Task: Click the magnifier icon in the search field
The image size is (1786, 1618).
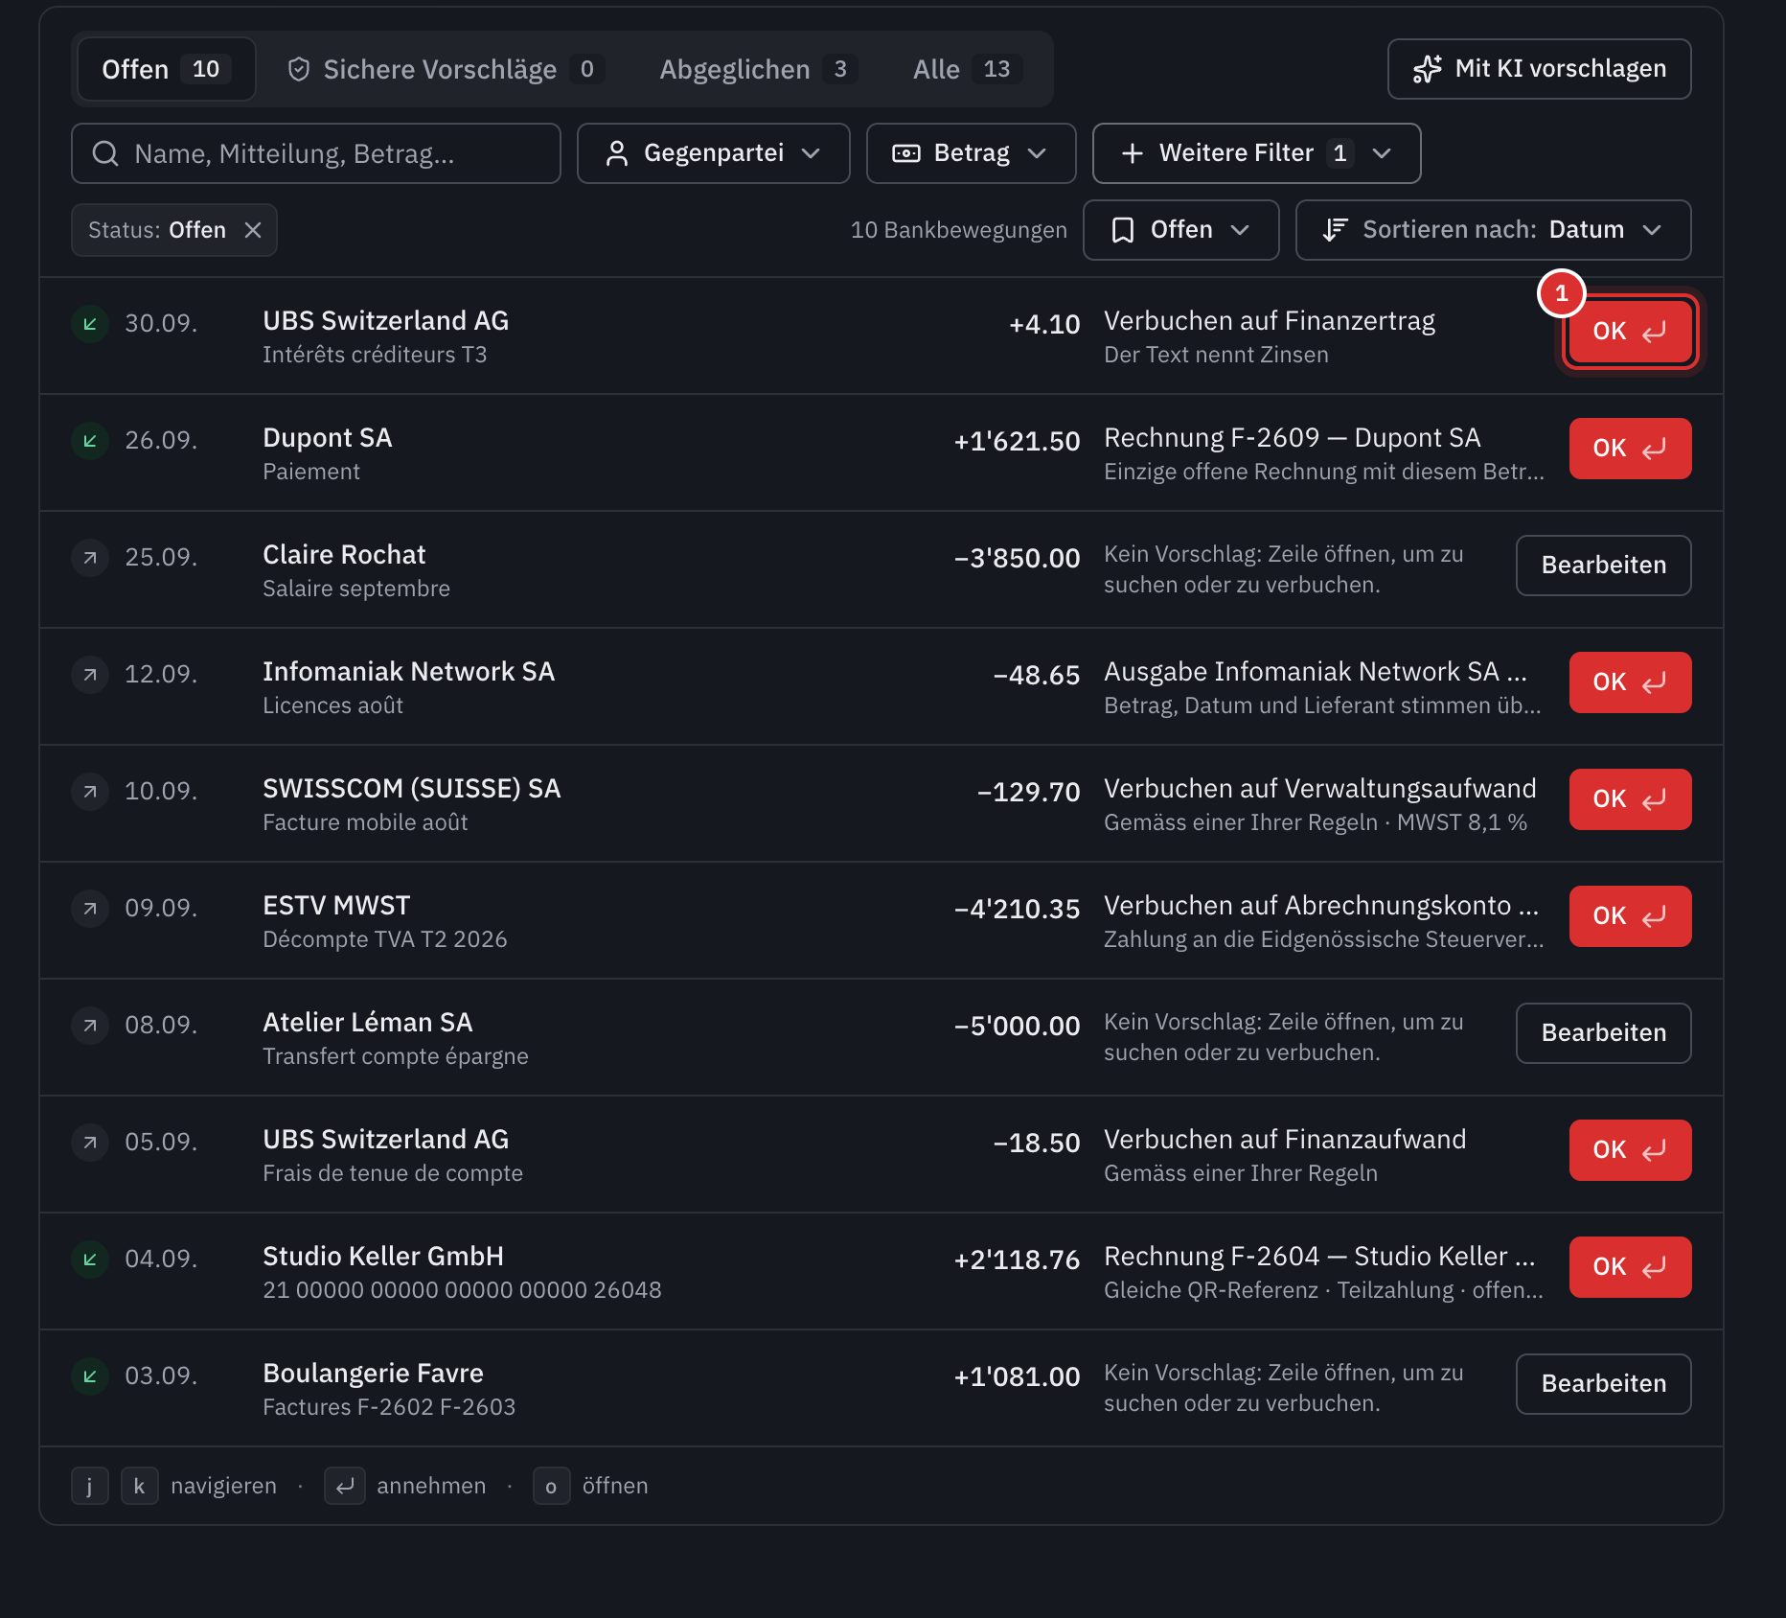Action: [105, 153]
